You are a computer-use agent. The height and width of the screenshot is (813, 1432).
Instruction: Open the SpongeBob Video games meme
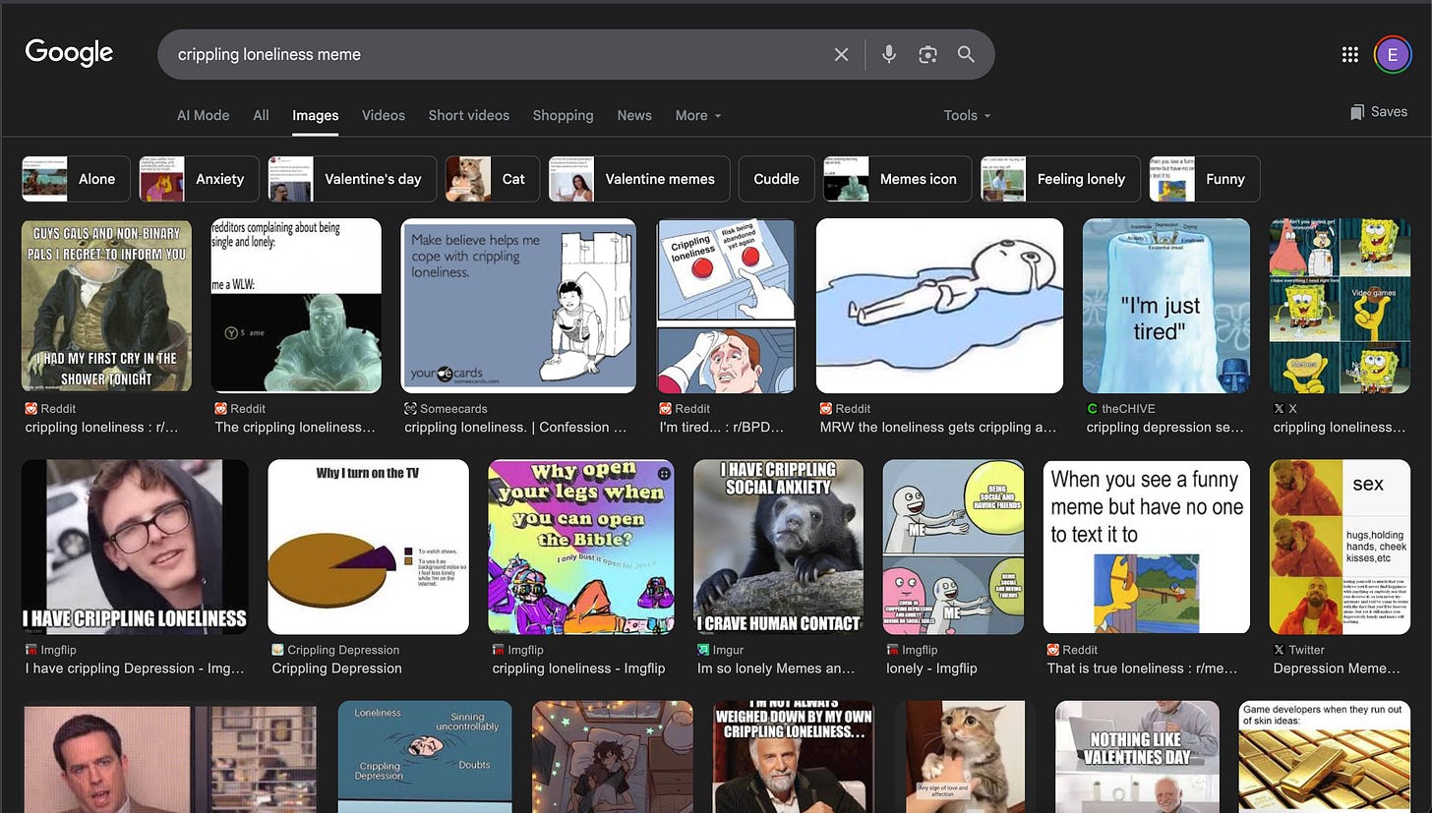tap(1340, 305)
